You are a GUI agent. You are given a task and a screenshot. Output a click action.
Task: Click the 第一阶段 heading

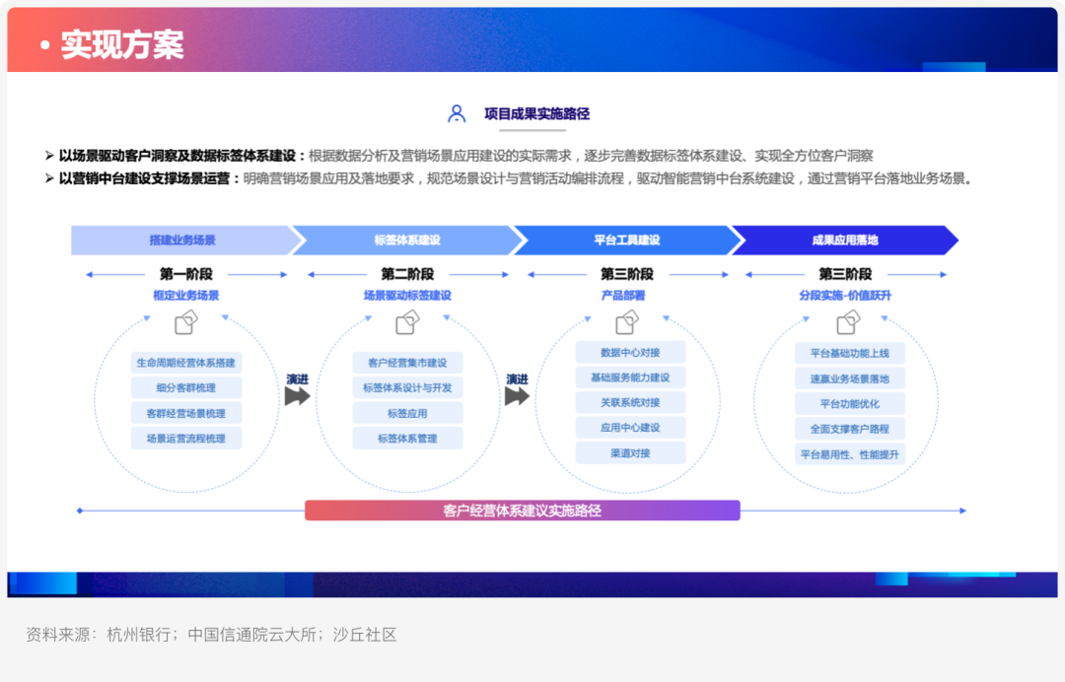186,274
